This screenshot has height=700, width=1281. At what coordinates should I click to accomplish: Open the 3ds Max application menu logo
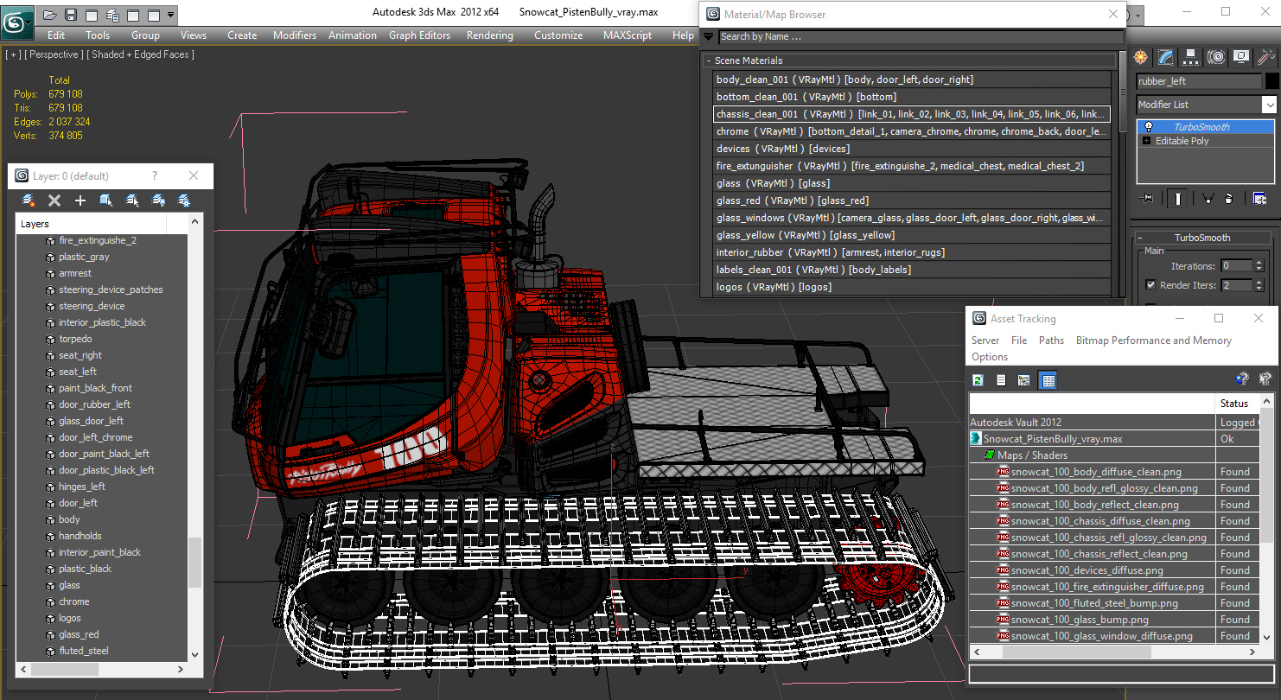point(16,22)
